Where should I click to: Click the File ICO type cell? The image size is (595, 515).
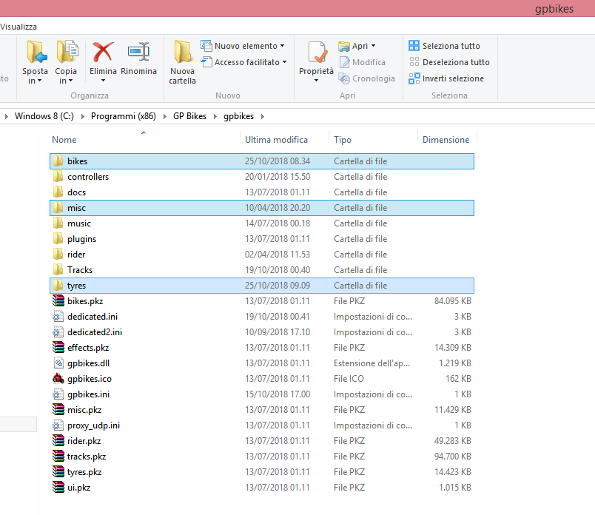(349, 379)
